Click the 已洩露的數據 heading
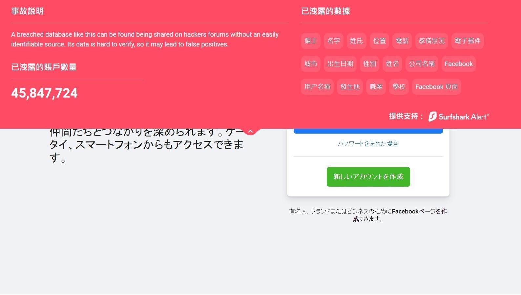 pos(325,11)
